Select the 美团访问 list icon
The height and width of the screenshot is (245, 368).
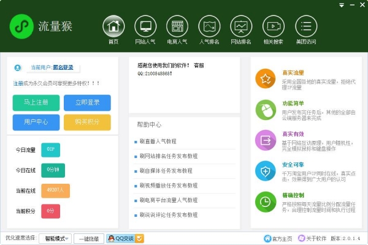point(305,26)
